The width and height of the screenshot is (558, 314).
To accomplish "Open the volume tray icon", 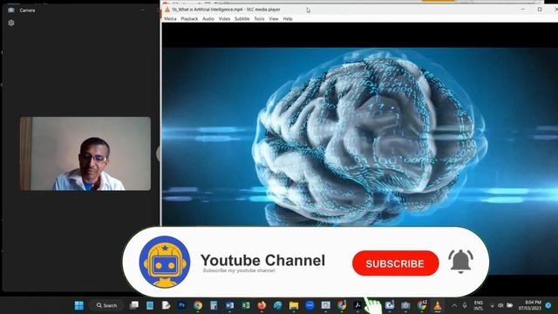I will [500, 305].
